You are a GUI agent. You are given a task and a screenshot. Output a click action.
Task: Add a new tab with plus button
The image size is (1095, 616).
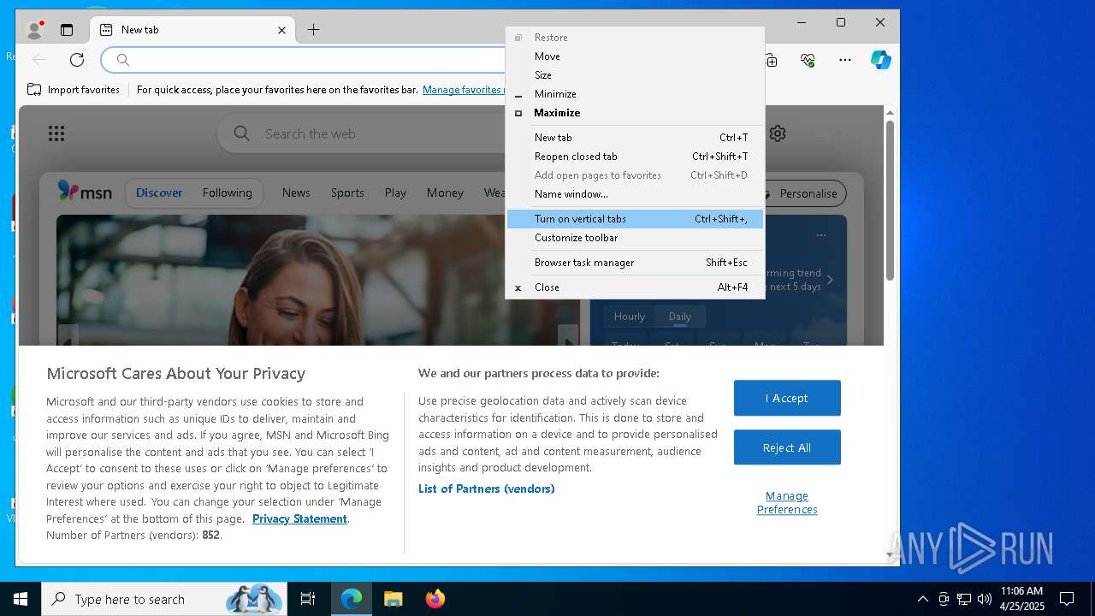[x=313, y=30]
